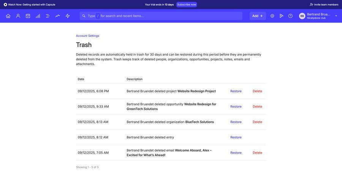
Task: Click Invite team members
Action: [x=324, y=5]
